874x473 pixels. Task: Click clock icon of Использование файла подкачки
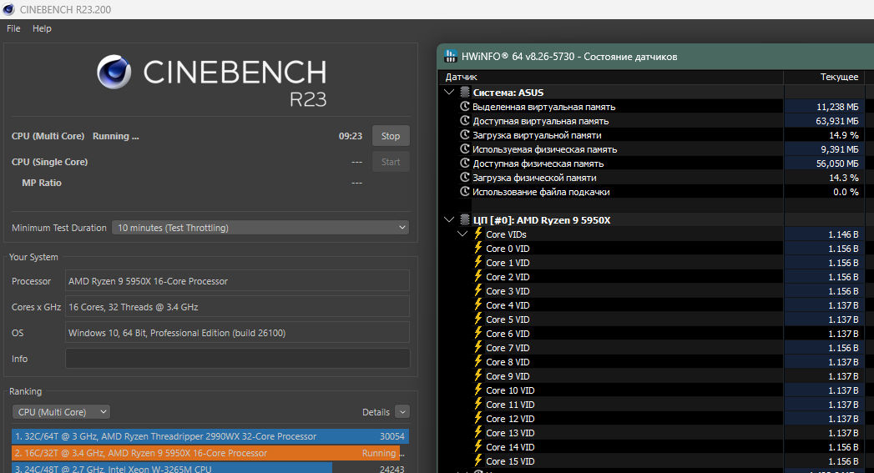point(465,192)
